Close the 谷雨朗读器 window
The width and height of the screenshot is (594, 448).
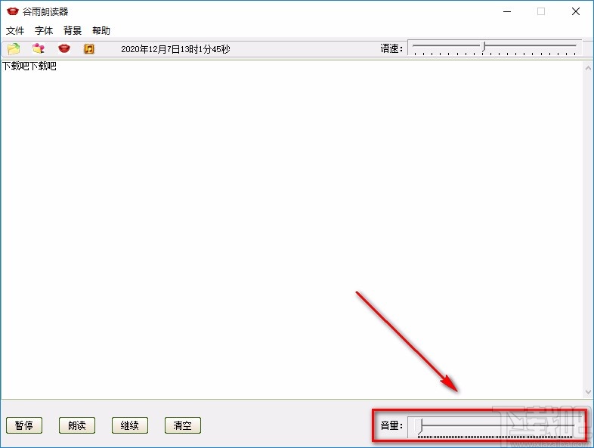pyautogui.click(x=576, y=12)
